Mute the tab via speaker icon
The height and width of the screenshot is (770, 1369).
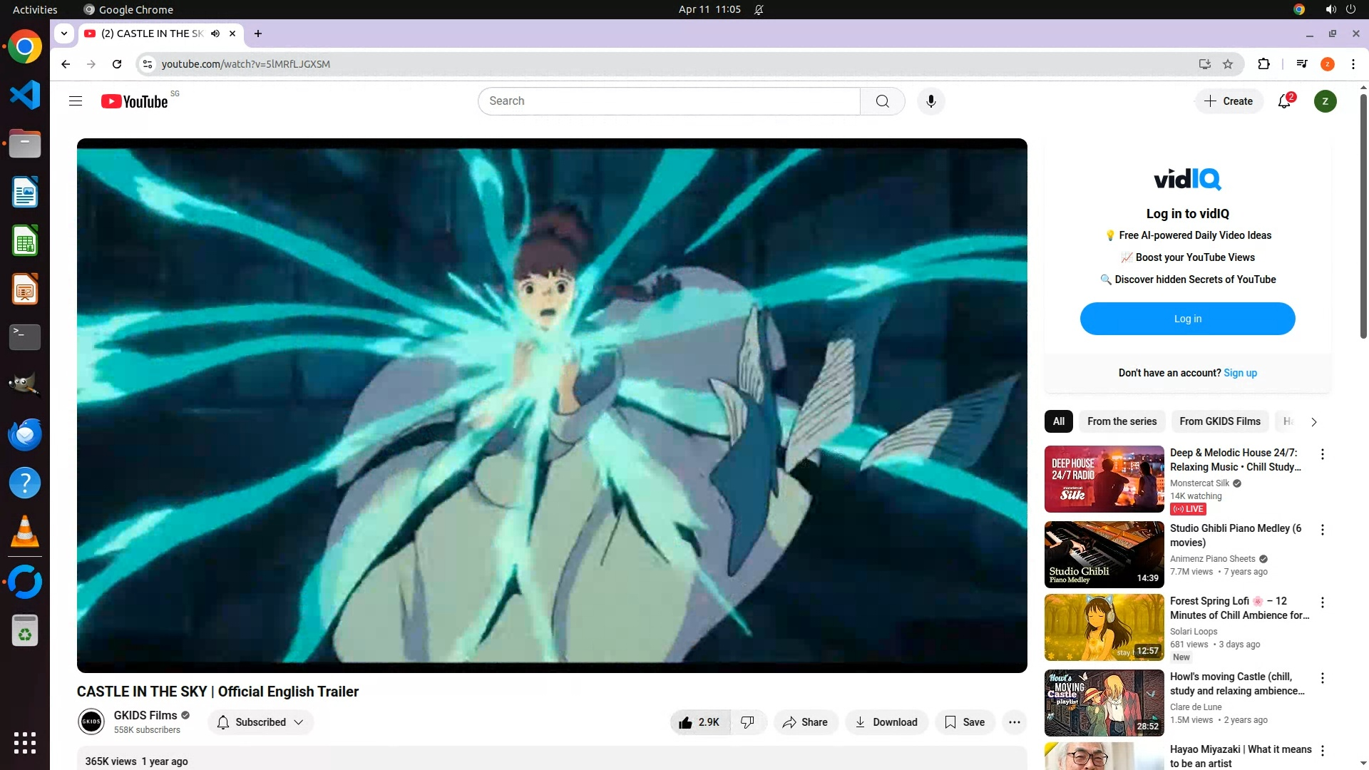pos(215,34)
